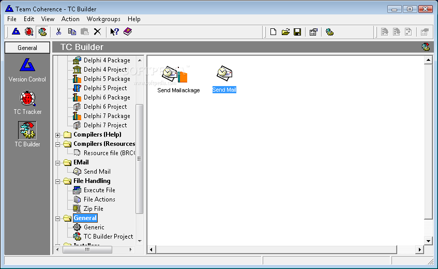Viewport: 438px width, 269px height.
Task: Open properties icon beside the save icon
Action: [313, 32]
